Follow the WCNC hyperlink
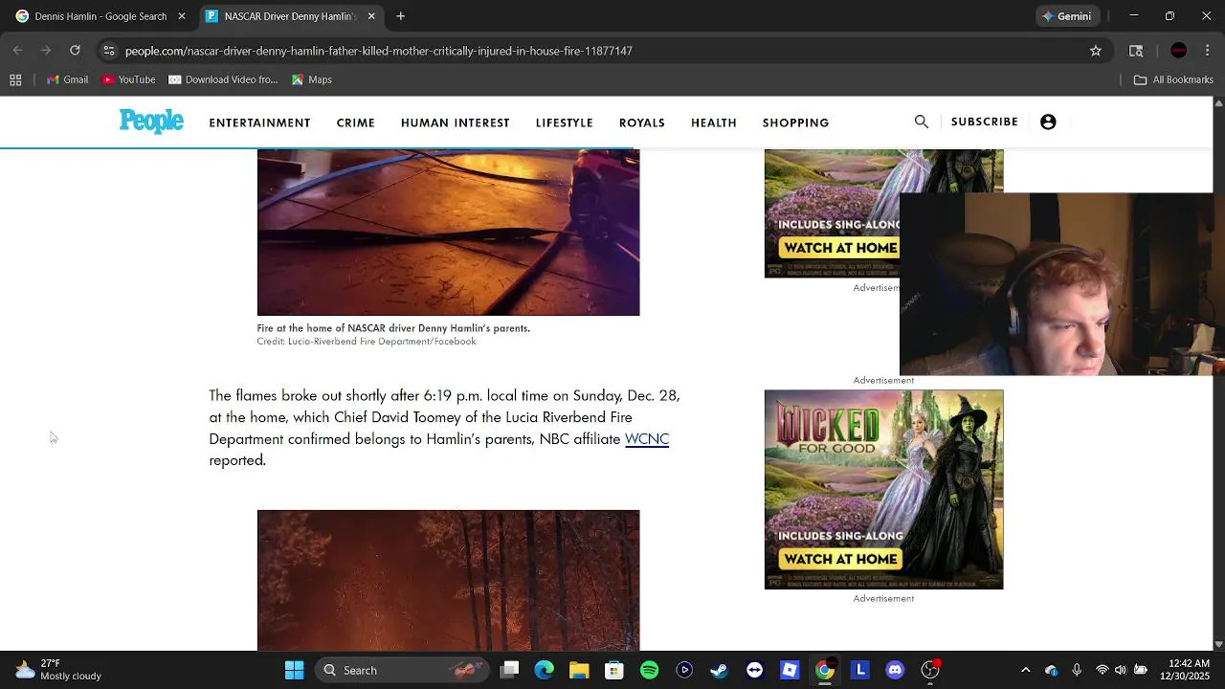 (x=646, y=439)
